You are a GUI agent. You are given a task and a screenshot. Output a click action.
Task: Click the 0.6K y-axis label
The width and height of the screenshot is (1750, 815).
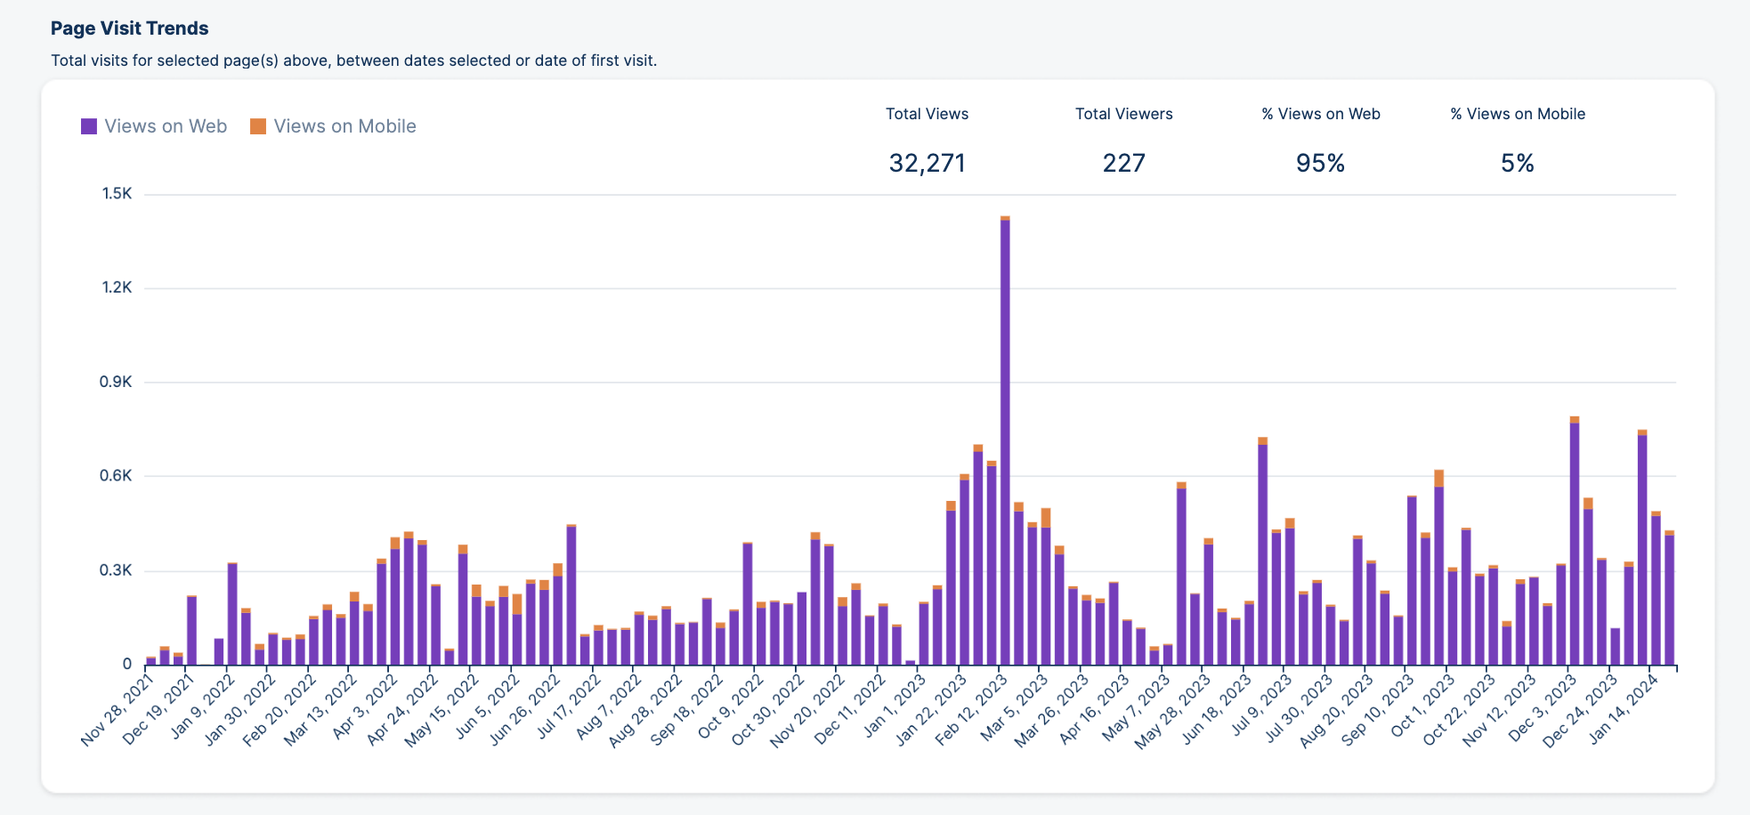[x=117, y=476]
